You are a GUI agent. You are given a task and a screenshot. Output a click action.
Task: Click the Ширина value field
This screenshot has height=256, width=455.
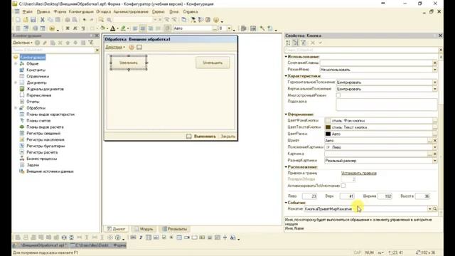tap(385, 196)
